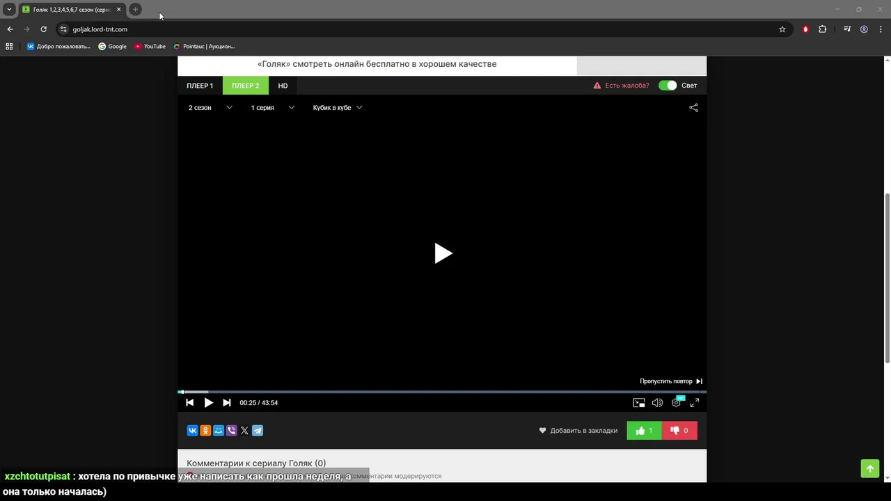The height and width of the screenshot is (501, 891).
Task: Mute the player volume
Action: pos(657,402)
